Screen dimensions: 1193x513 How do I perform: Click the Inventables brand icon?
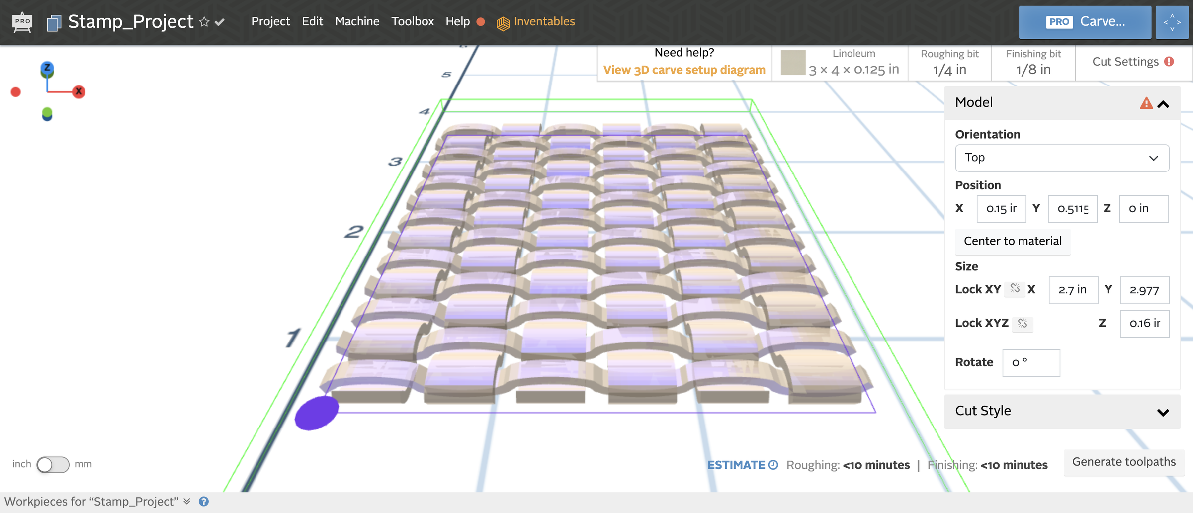click(503, 22)
